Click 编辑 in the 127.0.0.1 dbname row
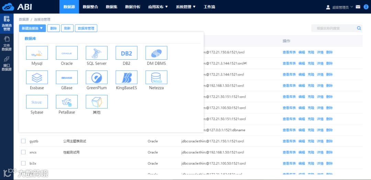Viewport: 371px width, 180px height. pos(302,130)
